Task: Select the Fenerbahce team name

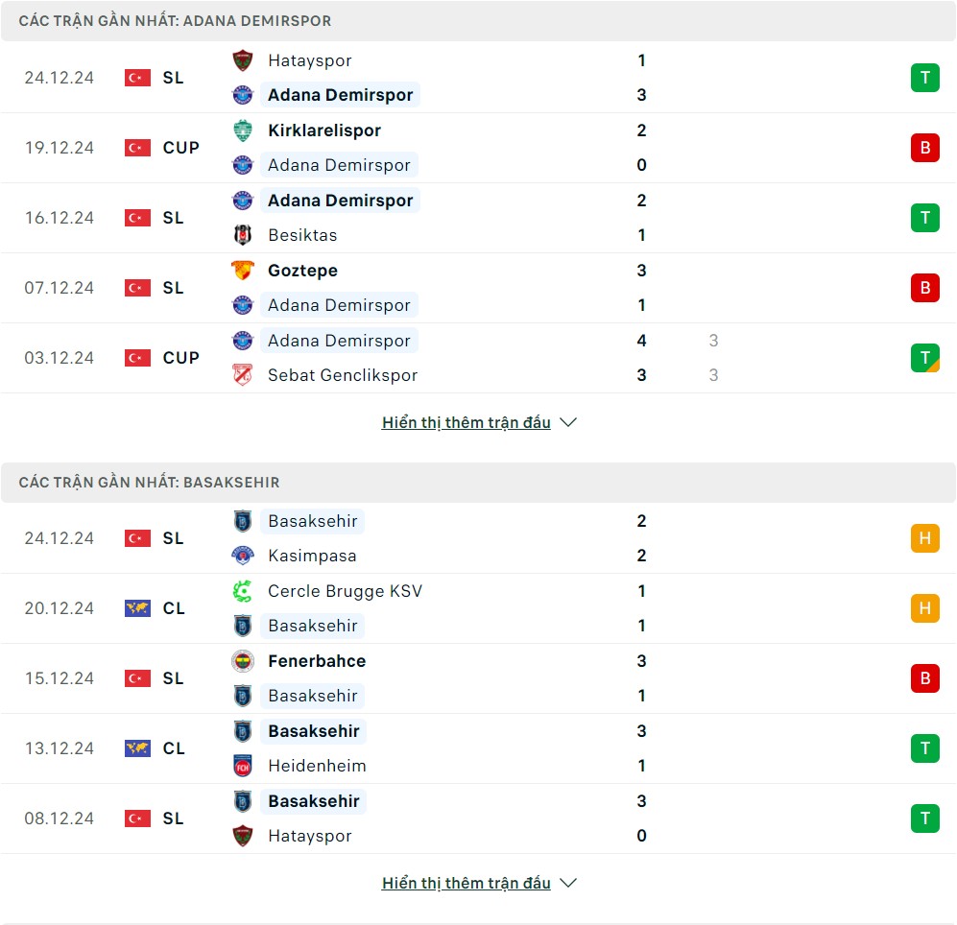Action: click(x=317, y=661)
